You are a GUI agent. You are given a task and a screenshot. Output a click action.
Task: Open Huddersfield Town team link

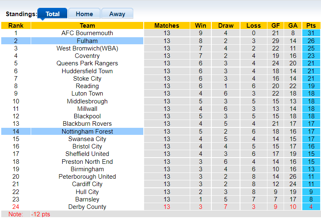click(87, 71)
